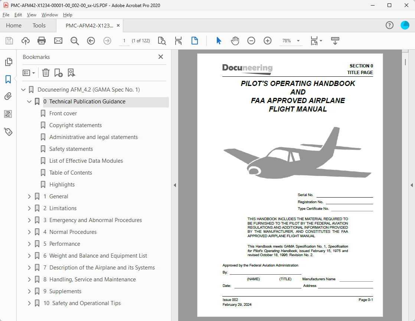
Task: Close the PMC-AFM42 document tab
Action: click(x=118, y=25)
